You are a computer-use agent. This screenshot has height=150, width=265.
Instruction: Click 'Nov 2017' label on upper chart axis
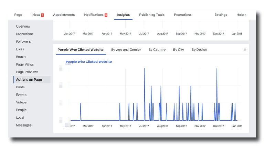click(200, 34)
